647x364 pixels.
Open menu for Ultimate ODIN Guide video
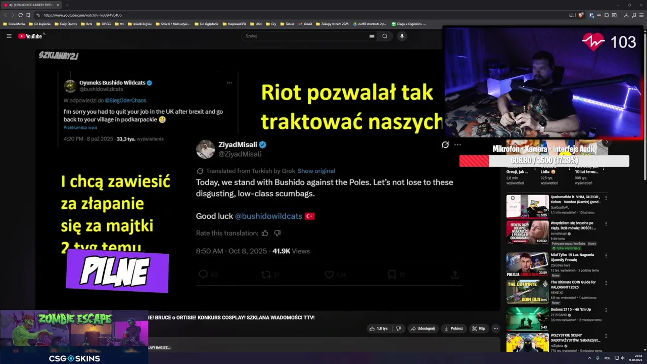606,283
